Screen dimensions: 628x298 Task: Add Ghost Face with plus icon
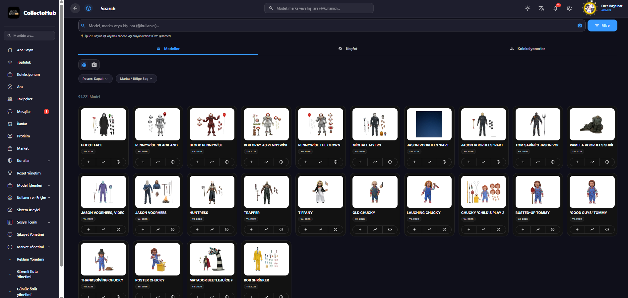click(89, 162)
